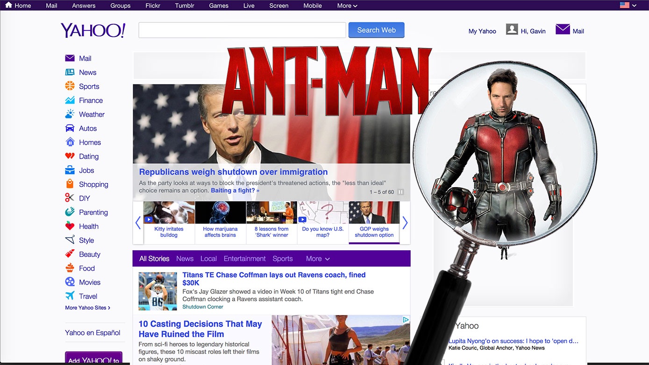Switch to the Local stories tab
Screen dimensions: 649x365
tap(209, 259)
